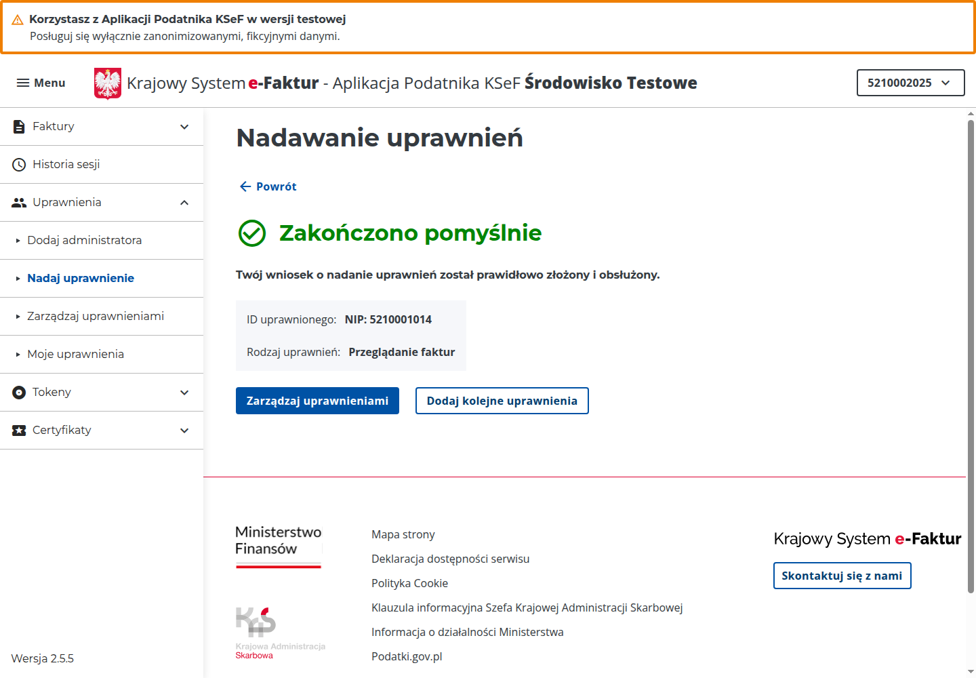The image size is (976, 678).
Task: Click Skontaktuj się z nami button
Action: click(842, 576)
